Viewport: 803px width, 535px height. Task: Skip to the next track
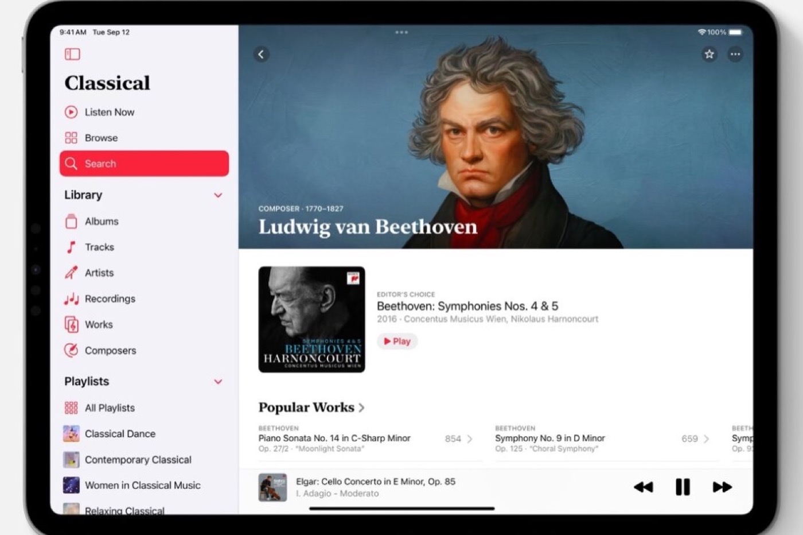pos(722,487)
